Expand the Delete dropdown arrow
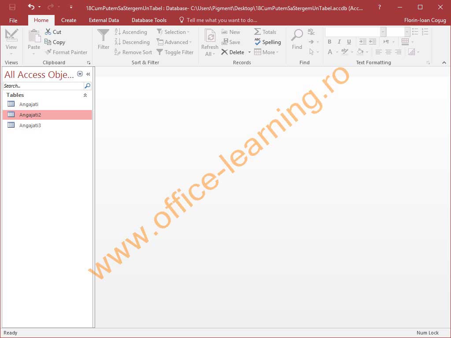Image resolution: width=451 pixels, height=338 pixels. click(x=249, y=52)
